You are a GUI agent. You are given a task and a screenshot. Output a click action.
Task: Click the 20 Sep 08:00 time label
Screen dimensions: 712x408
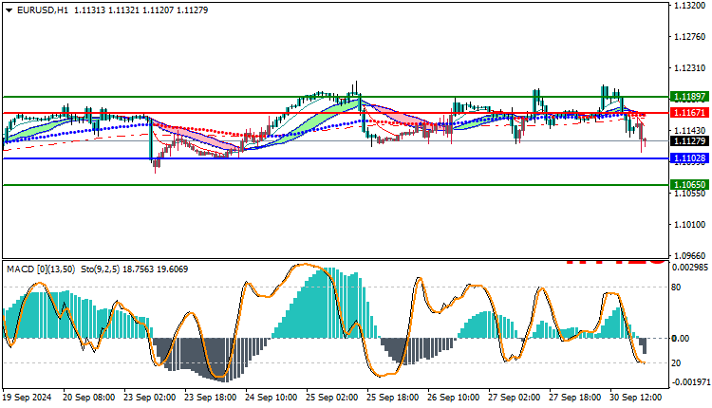(x=89, y=398)
